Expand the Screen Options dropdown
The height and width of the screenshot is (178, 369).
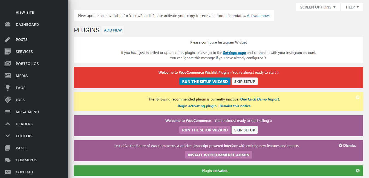tap(318, 7)
